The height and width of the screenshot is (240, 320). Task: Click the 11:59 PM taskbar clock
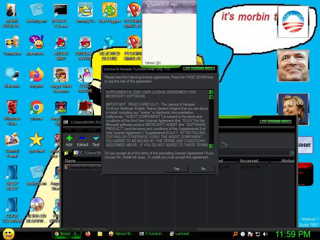click(293, 234)
